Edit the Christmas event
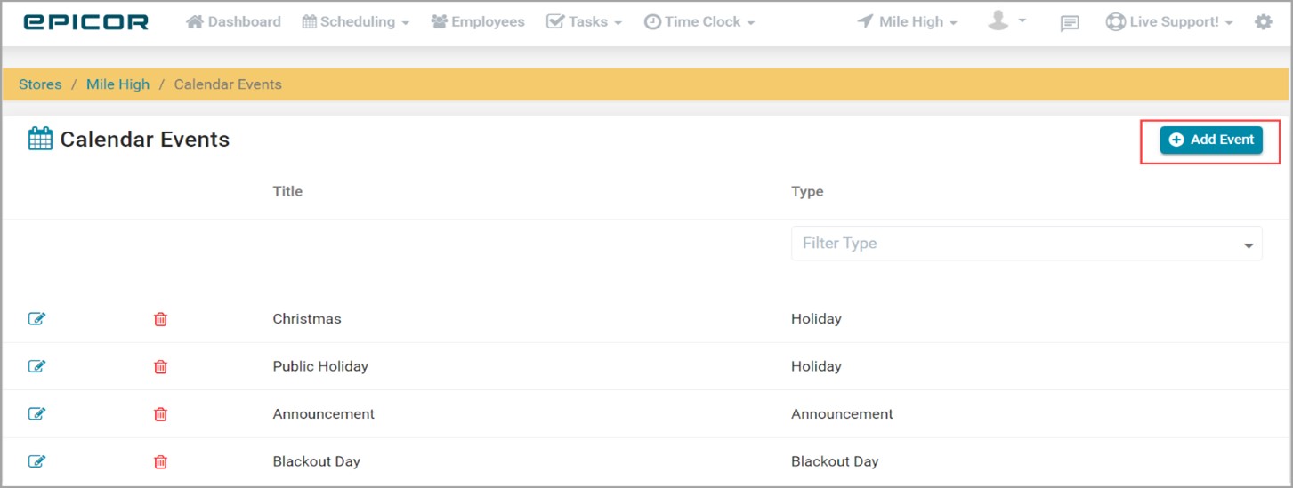1293x488 pixels. pyautogui.click(x=36, y=318)
